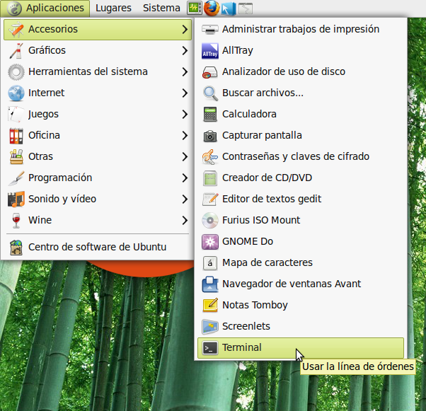Click the blue cursor launcher icon in panel
The width and height of the screenshot is (426, 411).
(228, 8)
